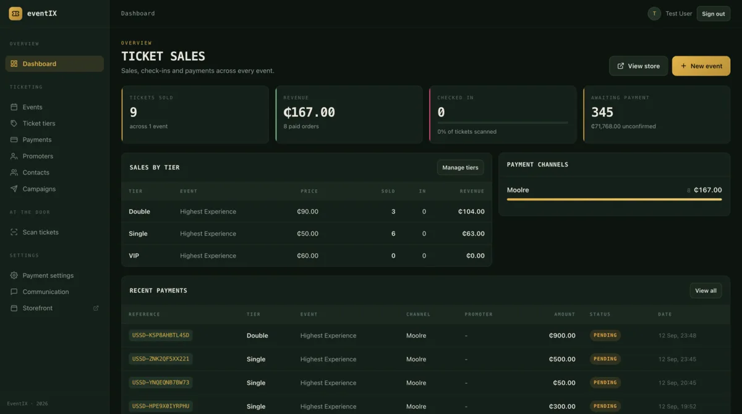Click the Ticket tiers tag icon
The width and height of the screenshot is (742, 414).
coord(14,123)
